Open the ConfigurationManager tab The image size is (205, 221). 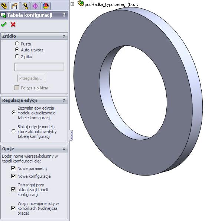coord(25,6)
